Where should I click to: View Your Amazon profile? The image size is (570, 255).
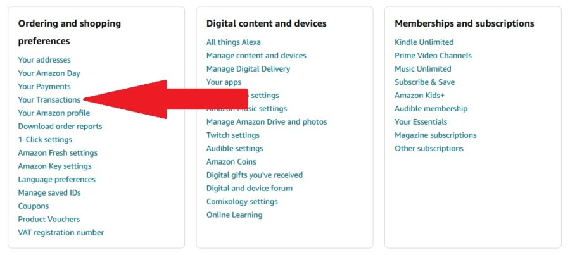54,113
